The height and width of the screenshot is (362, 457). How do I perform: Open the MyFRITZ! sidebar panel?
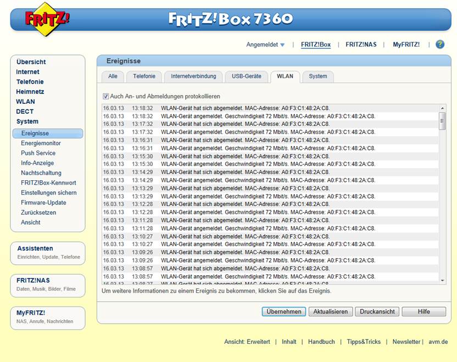coord(48,318)
